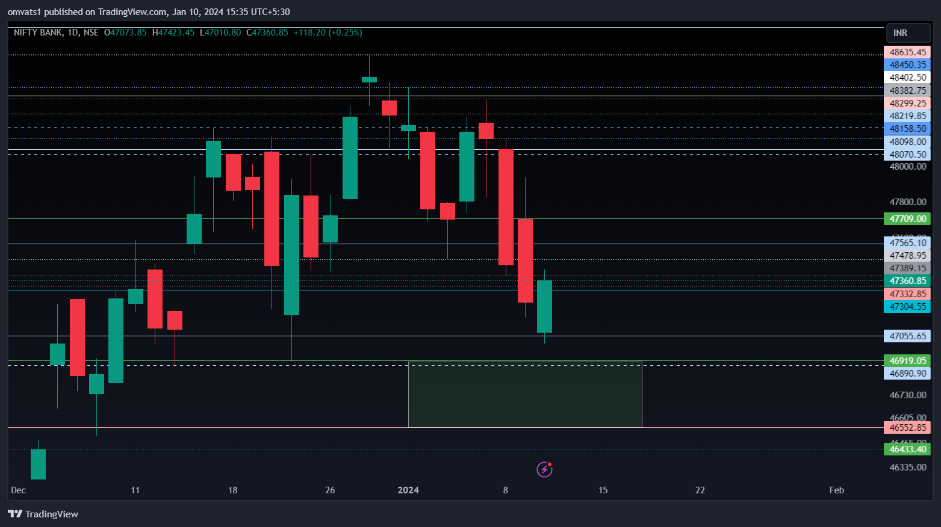Click the blue 48158.50 price label
The width and height of the screenshot is (941, 527).
point(907,129)
